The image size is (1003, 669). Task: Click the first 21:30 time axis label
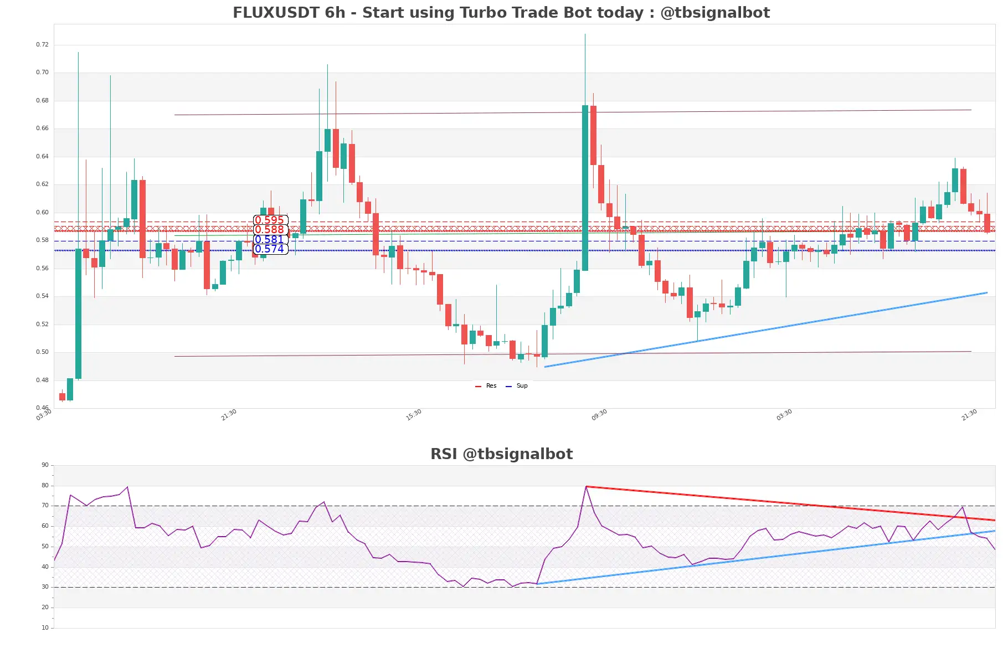[229, 415]
